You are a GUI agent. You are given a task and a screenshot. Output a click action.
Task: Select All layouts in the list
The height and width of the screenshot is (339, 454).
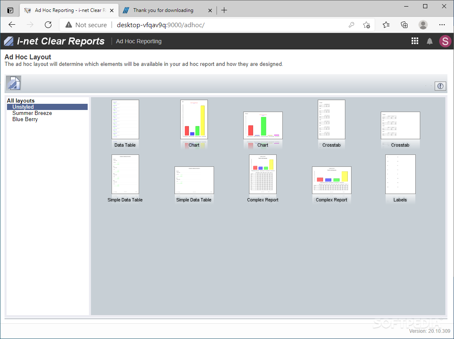(21, 101)
